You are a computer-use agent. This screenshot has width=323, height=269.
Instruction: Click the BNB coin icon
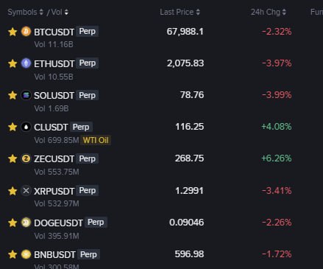(26, 254)
